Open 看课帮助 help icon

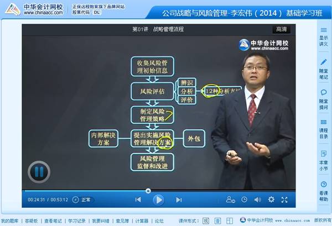(x=324, y=191)
